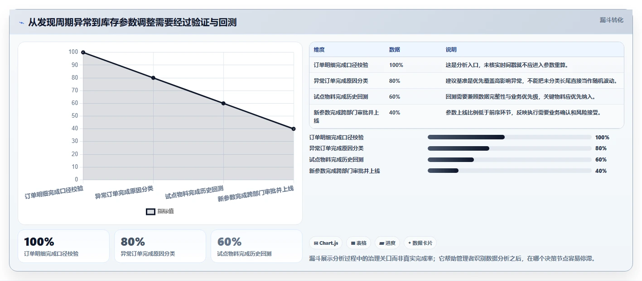
Task: Click the 80% value beside the progress bar
Action: (601, 148)
